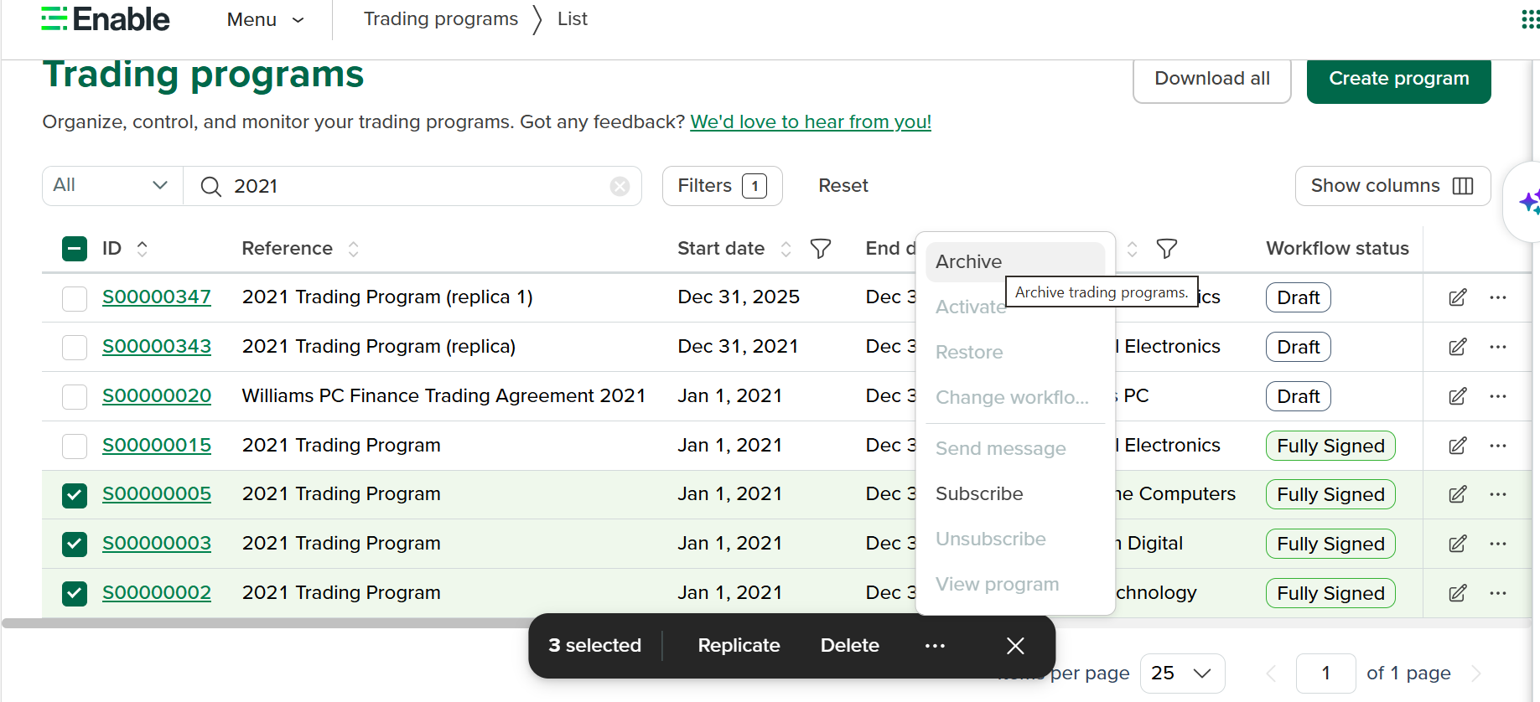Click into the search field containing 2021

(411, 186)
